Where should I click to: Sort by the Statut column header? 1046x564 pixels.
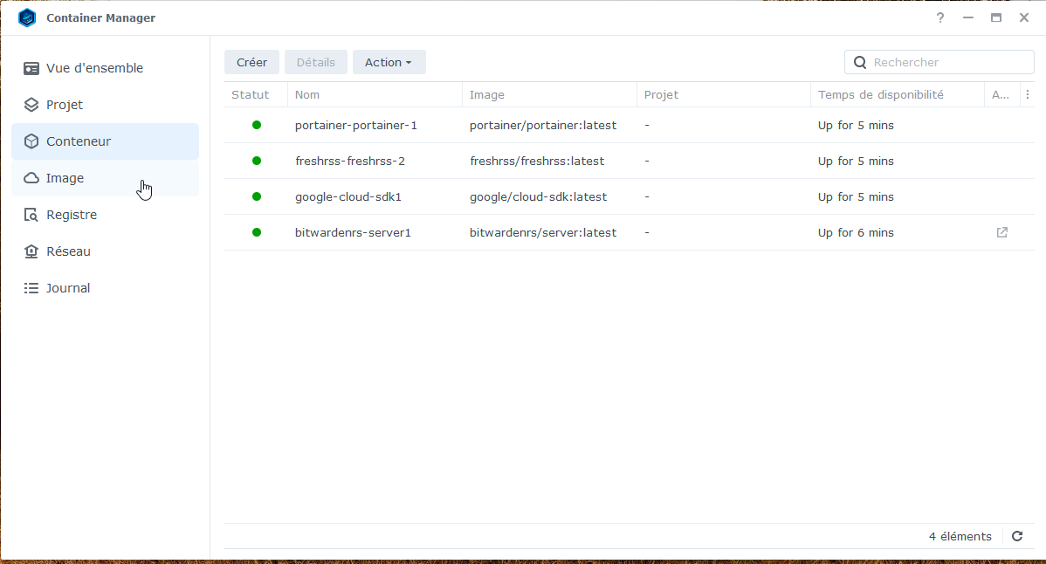pos(256,94)
